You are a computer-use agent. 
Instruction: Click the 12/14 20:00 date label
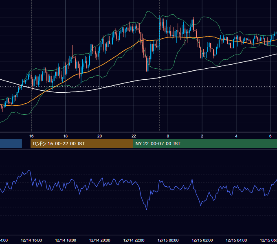coord(100,240)
